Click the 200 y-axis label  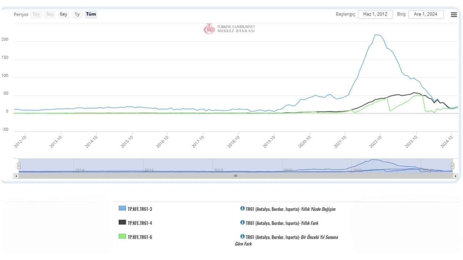tap(5, 39)
